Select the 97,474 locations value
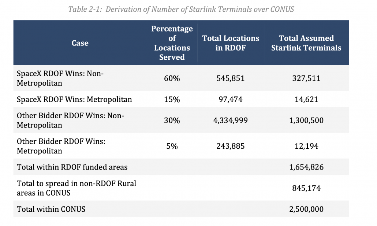377x226 pixels. (231, 99)
